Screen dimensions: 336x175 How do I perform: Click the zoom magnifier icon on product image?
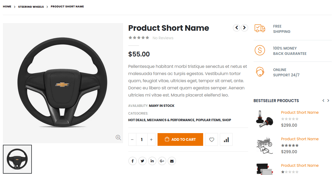tap(118, 137)
